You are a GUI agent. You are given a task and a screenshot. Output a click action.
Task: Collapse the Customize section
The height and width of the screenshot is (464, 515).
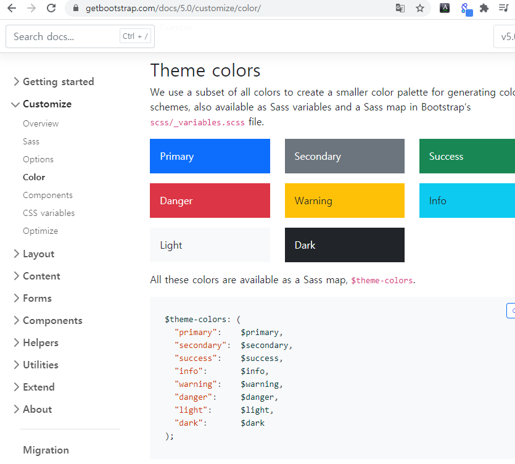click(x=42, y=104)
